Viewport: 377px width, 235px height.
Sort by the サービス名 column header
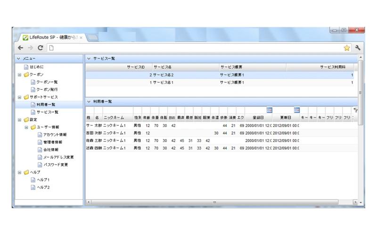point(184,67)
